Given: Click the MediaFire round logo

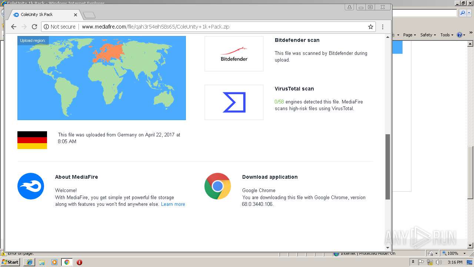Looking at the screenshot, I should [31, 186].
